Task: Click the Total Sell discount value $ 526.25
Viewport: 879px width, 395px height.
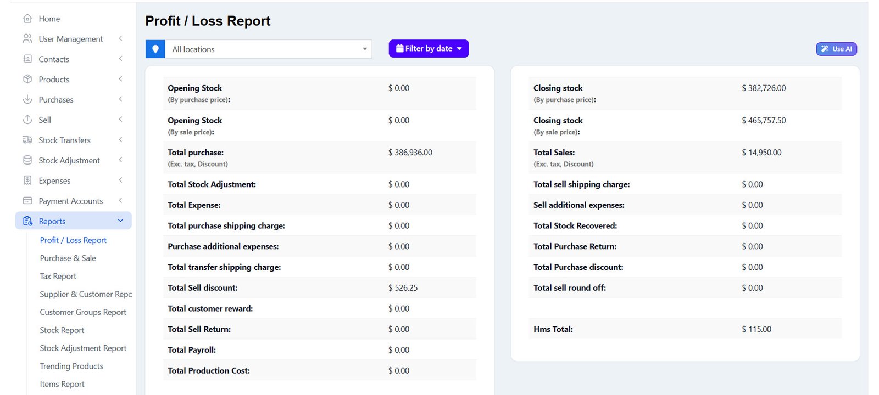Action: 403,288
